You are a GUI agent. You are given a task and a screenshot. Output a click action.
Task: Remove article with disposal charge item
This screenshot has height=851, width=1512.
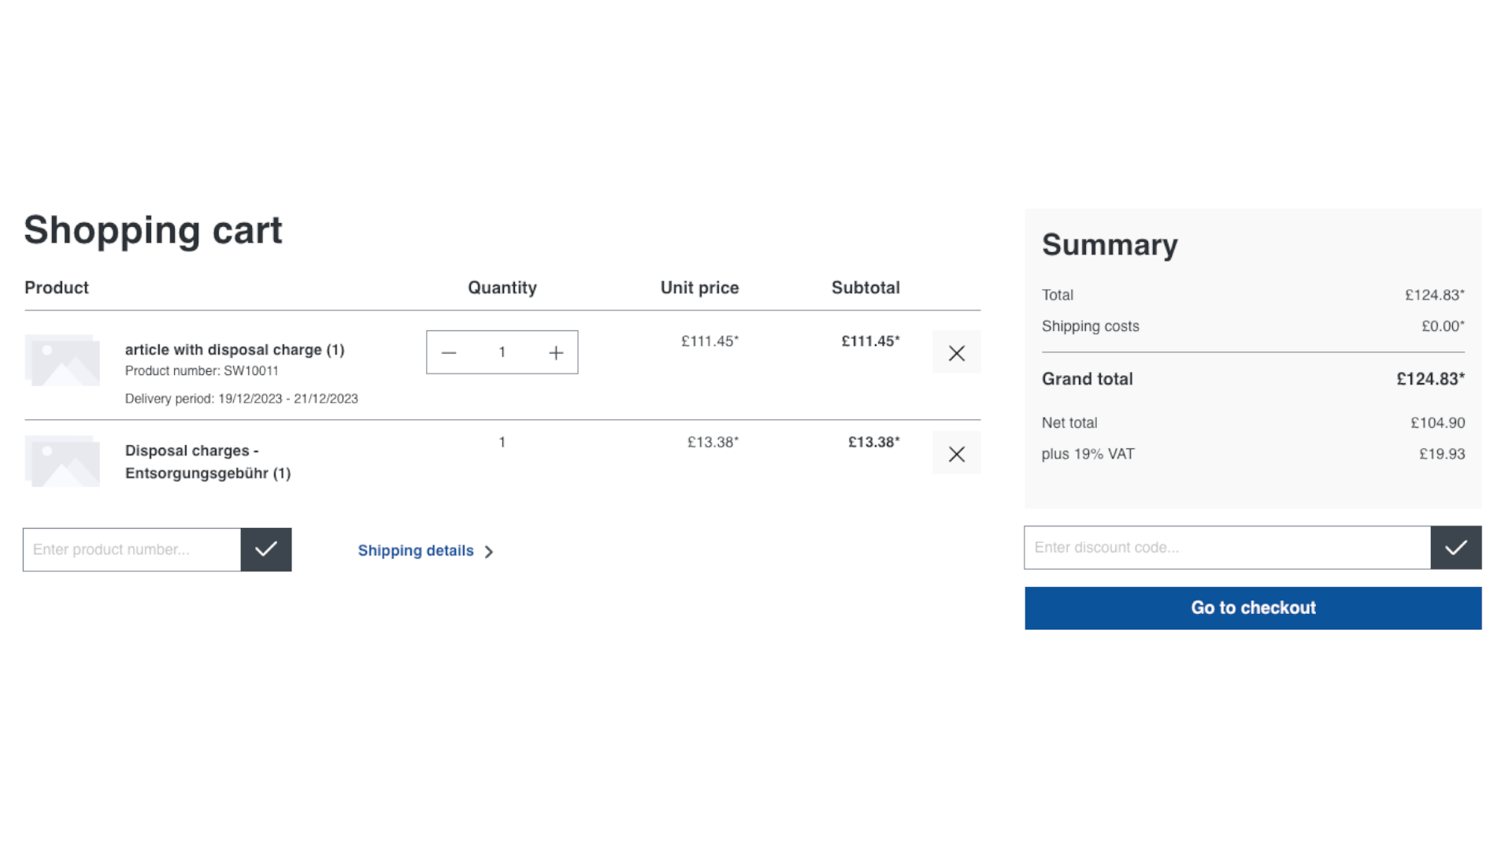tap(956, 352)
